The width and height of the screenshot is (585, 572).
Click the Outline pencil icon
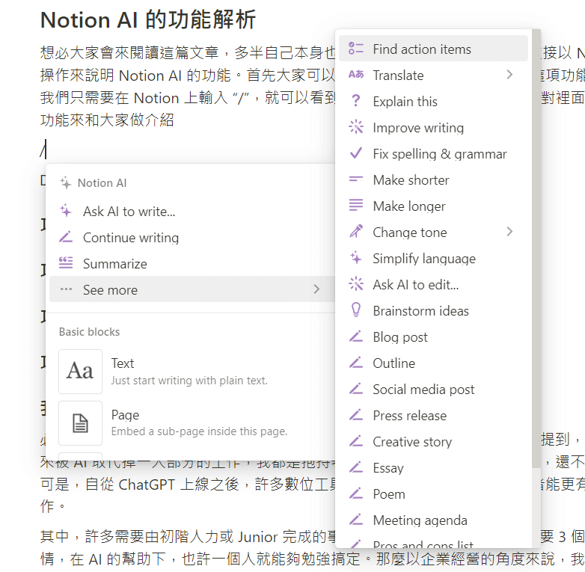356,363
